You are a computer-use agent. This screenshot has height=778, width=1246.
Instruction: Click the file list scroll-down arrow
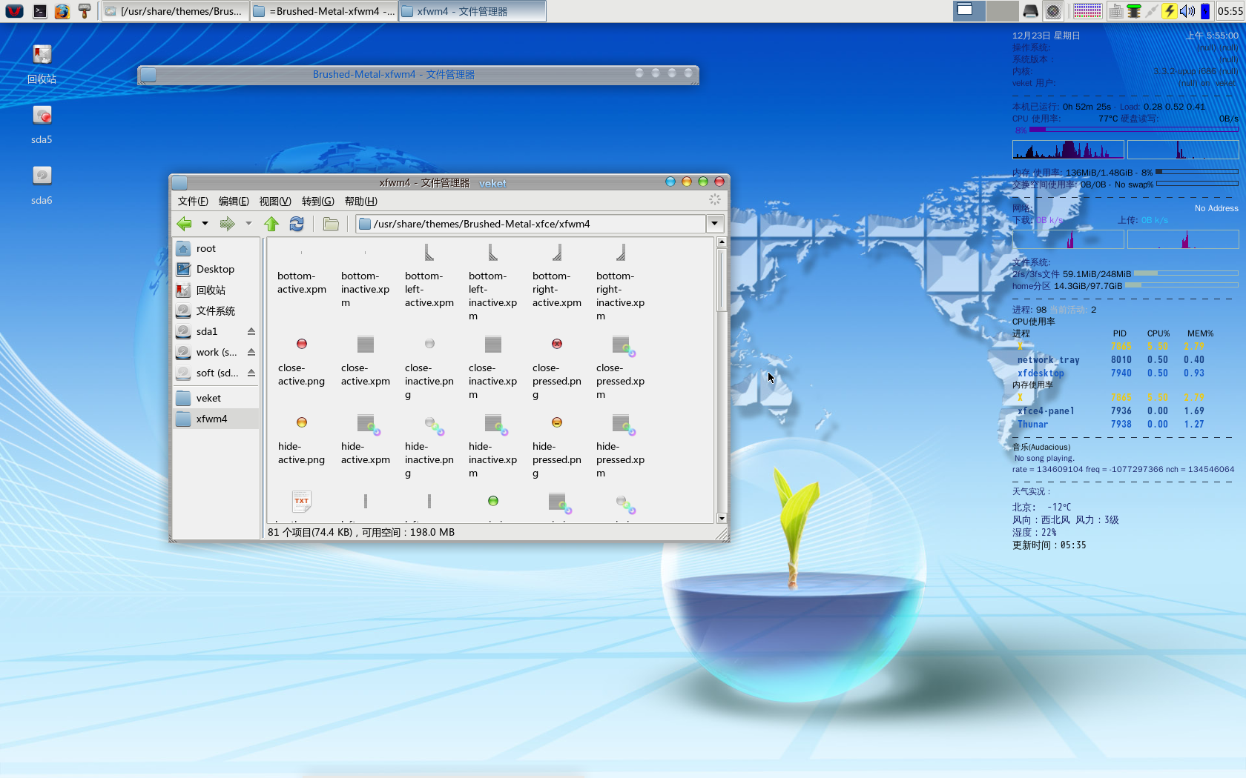tap(722, 519)
